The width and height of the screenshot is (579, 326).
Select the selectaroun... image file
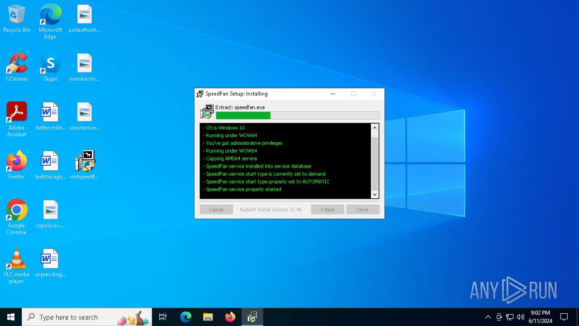[85, 117]
